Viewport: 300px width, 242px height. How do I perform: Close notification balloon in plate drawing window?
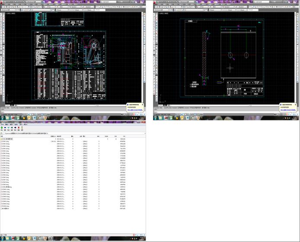click(295, 104)
